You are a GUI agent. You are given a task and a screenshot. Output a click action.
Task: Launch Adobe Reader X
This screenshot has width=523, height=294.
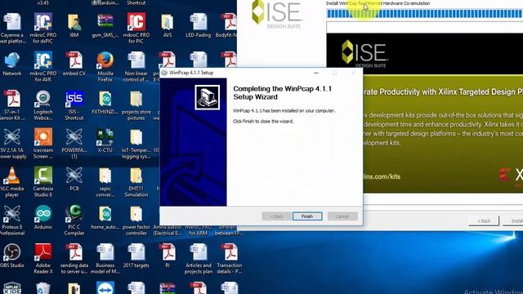click(43, 259)
